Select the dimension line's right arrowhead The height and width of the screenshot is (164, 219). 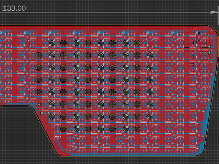[x=214, y=13]
